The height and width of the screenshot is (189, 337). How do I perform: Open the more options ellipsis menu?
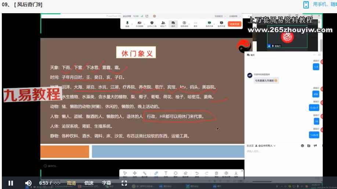(x=196, y=24)
